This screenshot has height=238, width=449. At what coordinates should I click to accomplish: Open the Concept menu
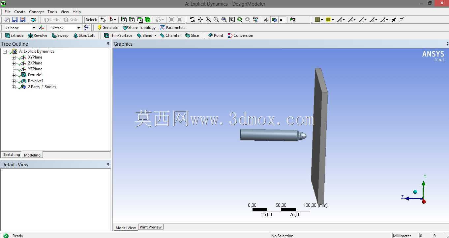36,12
